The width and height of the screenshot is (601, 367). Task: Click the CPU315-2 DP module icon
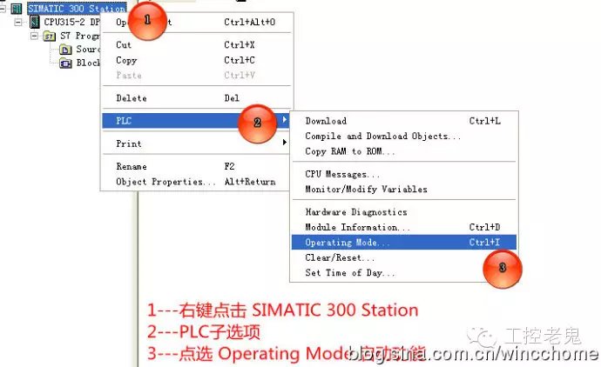pyautogui.click(x=35, y=22)
